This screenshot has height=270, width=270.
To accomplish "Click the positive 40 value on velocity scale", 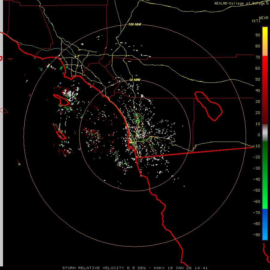I will (258, 90).
